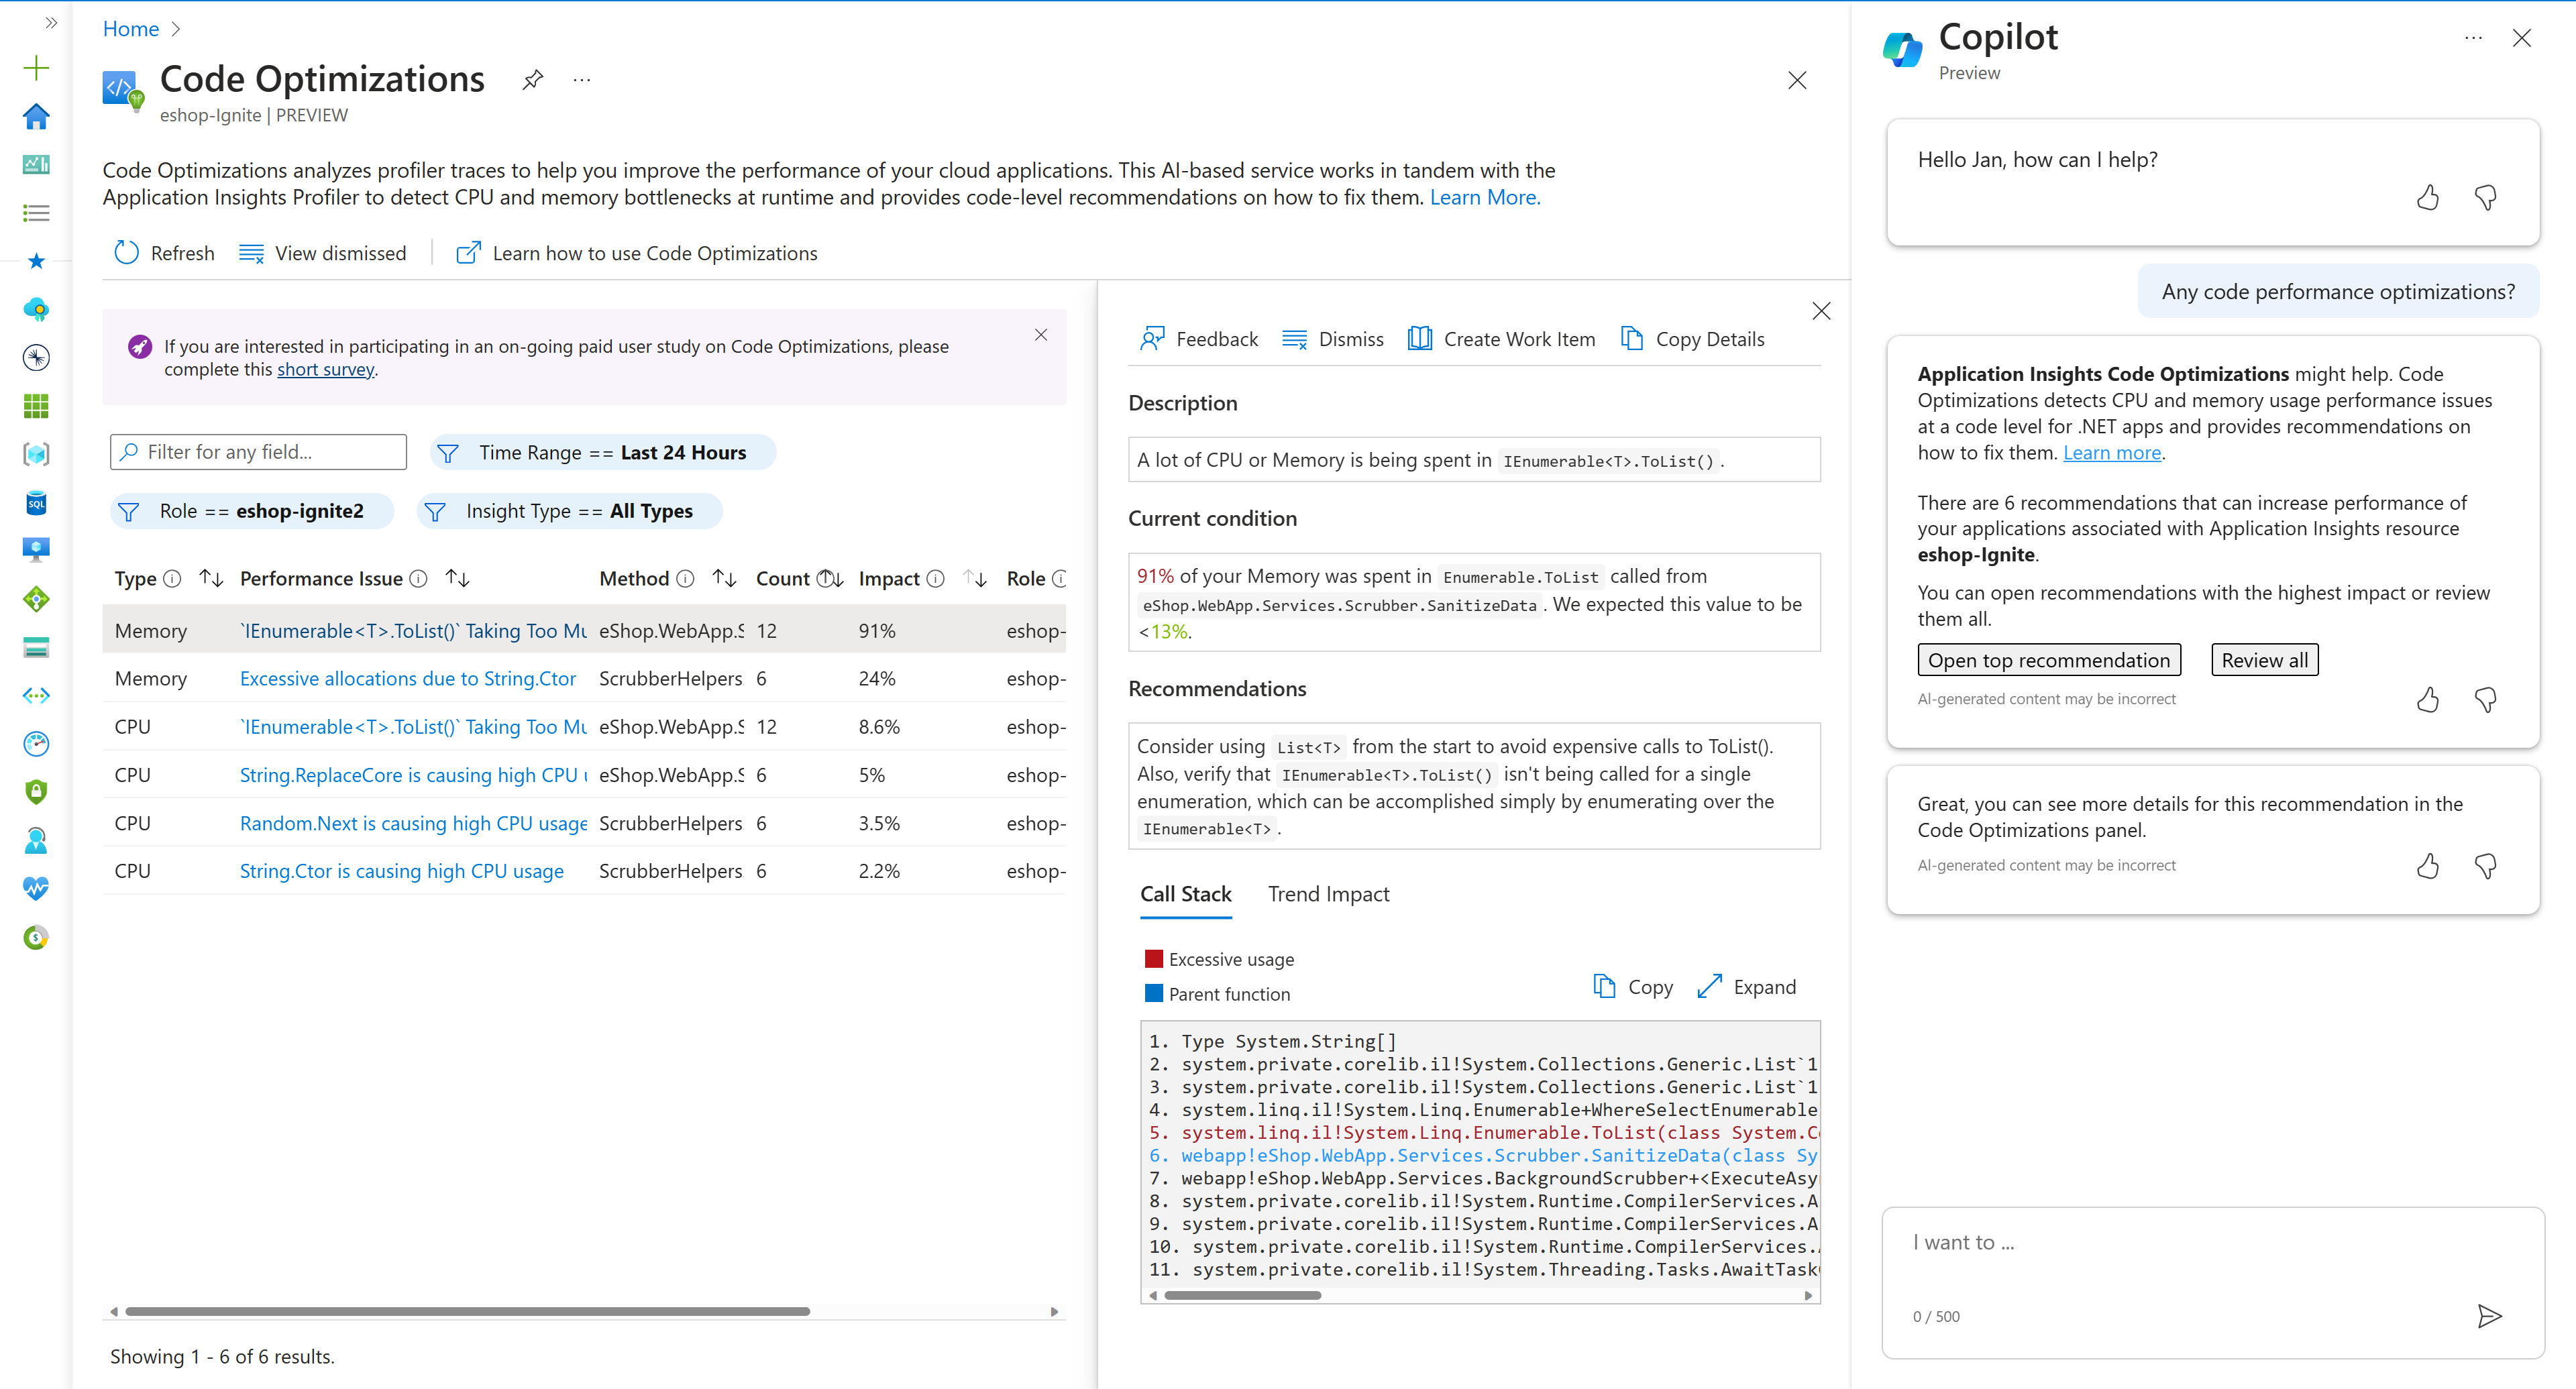Screen dimensions: 2576x1389
Task: Pin the Code Optimizations page
Action: click(532, 79)
